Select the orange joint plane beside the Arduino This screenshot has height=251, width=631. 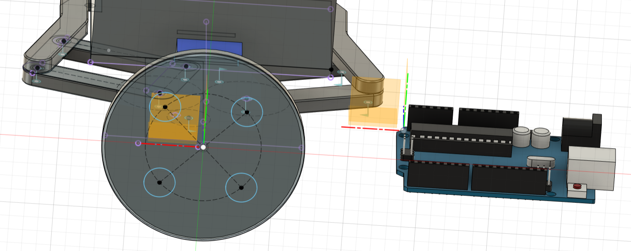click(x=375, y=102)
